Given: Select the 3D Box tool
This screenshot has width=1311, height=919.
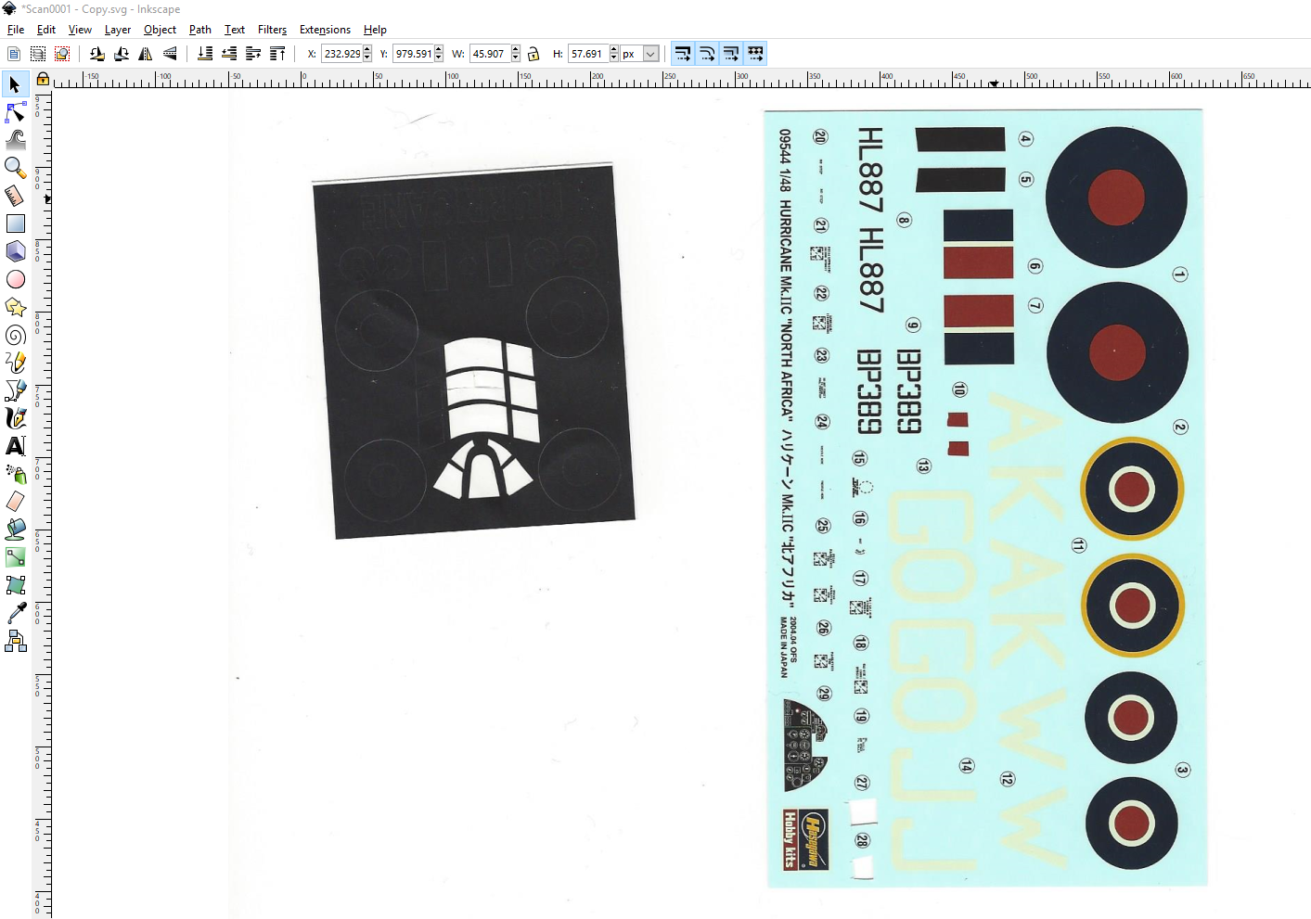Looking at the screenshot, I should (15, 251).
